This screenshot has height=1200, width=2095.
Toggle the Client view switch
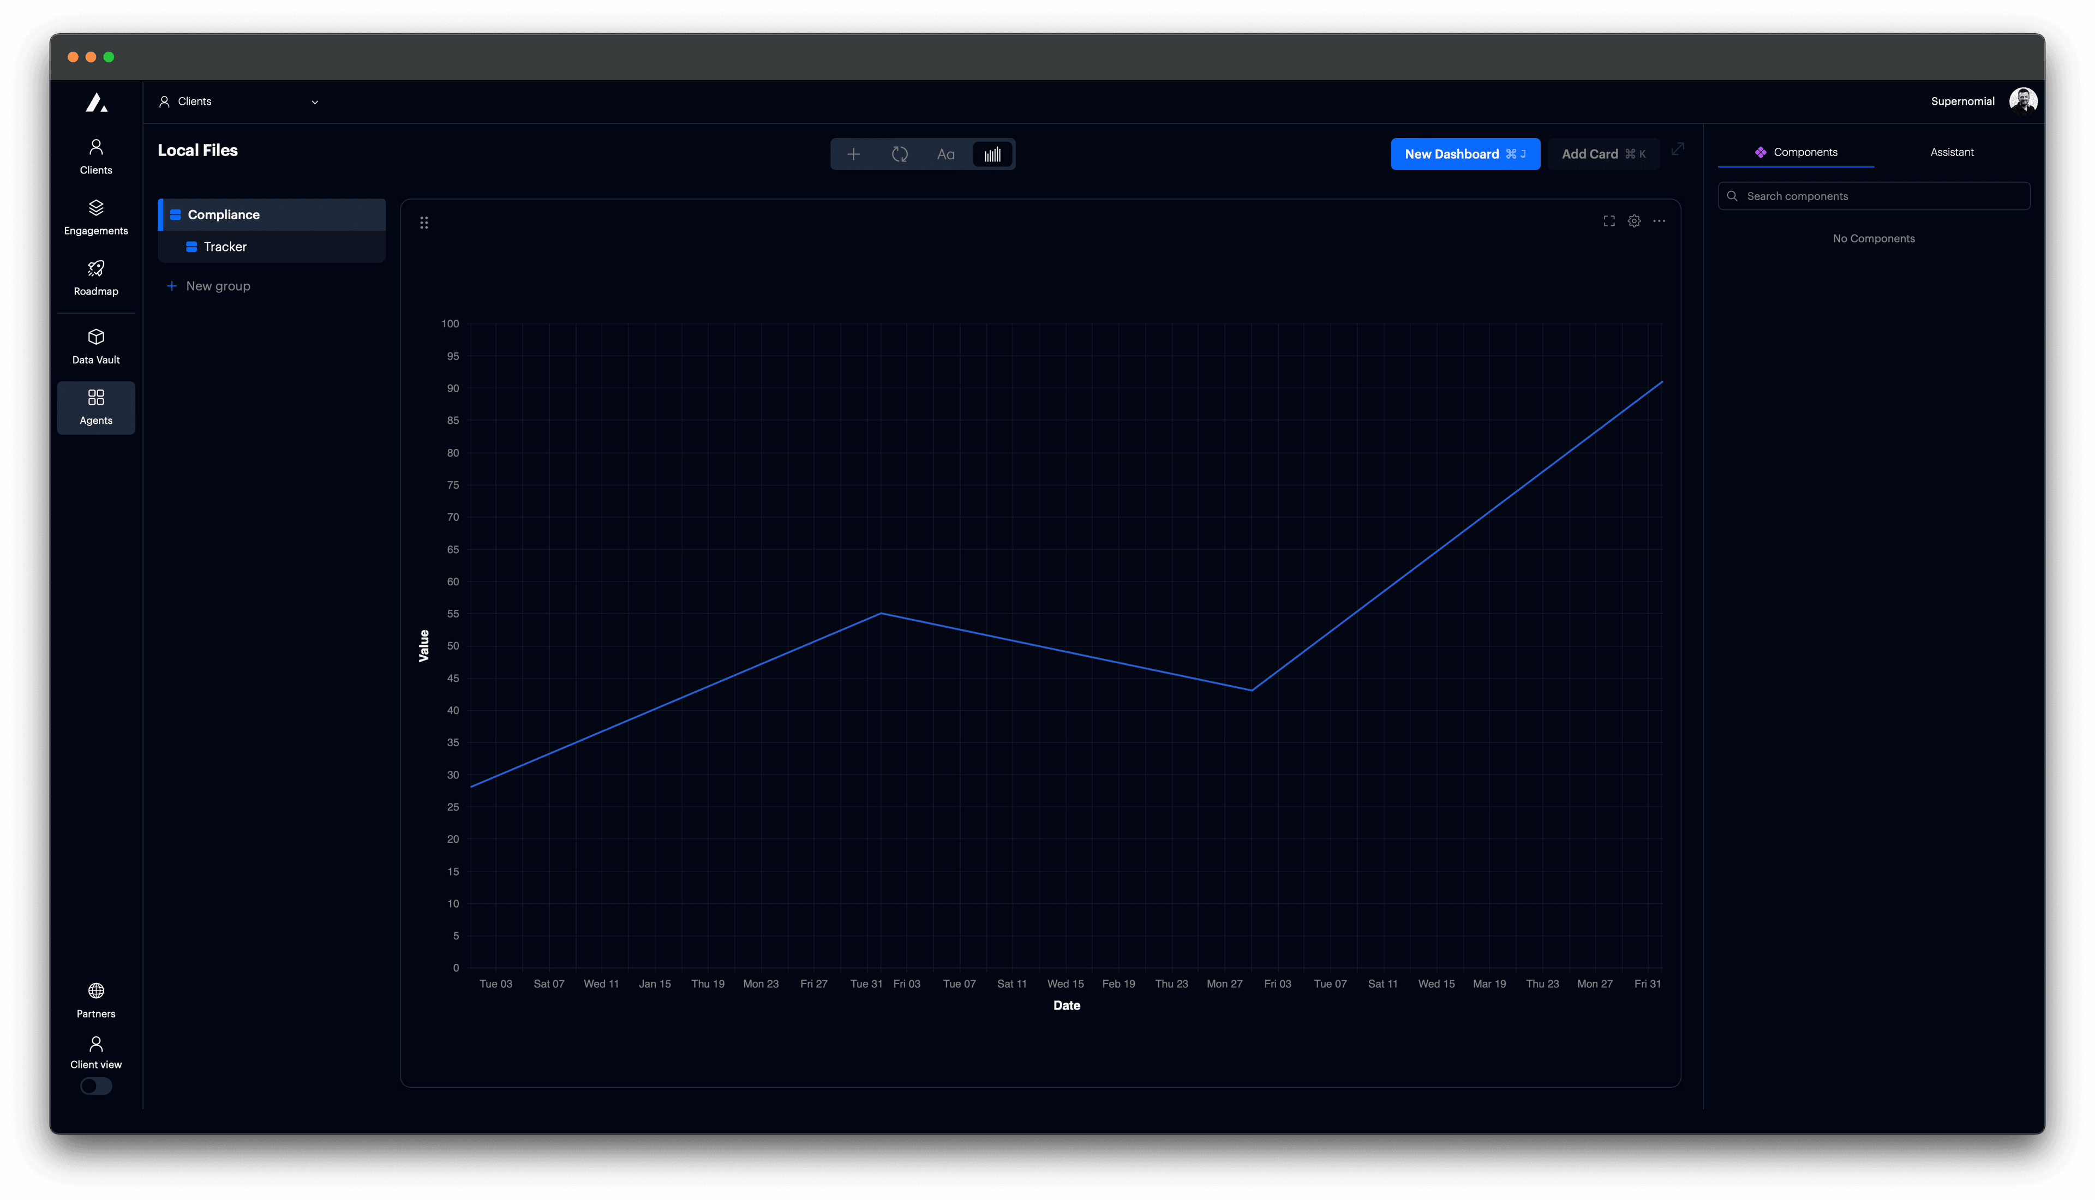point(95,1085)
